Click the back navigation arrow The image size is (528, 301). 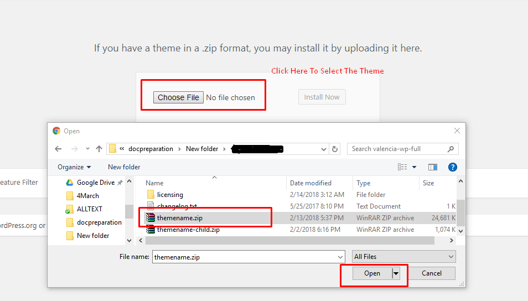click(58, 149)
